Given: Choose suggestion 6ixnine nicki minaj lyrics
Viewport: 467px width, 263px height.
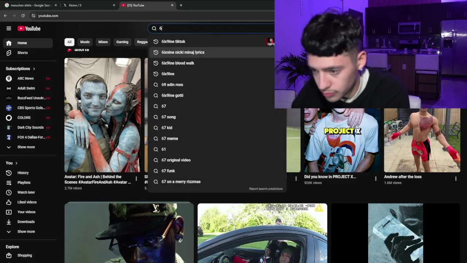Looking at the screenshot, I should (x=212, y=52).
